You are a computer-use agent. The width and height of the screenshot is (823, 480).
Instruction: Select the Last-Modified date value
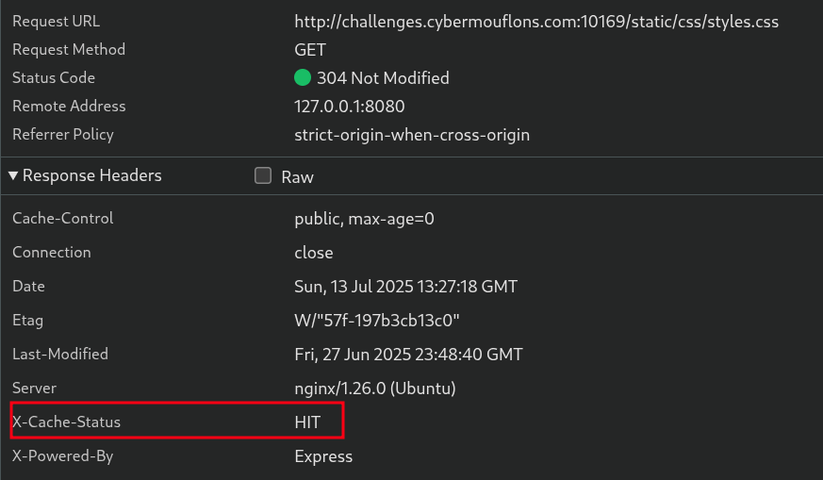(x=408, y=355)
